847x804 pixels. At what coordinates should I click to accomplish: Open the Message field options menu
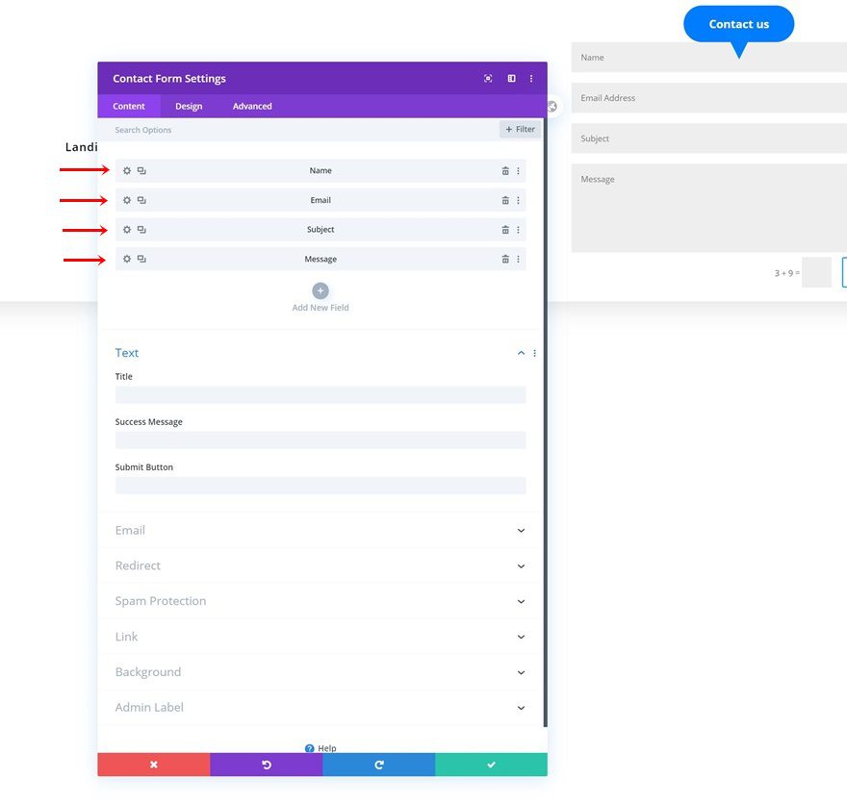(x=518, y=258)
